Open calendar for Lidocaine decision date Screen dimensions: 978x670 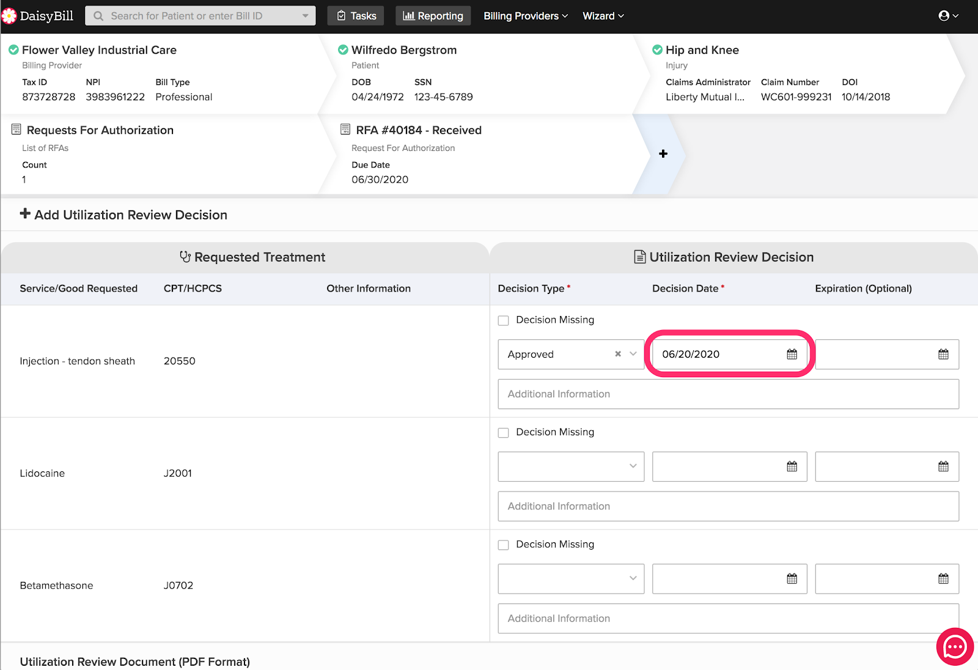click(x=792, y=467)
